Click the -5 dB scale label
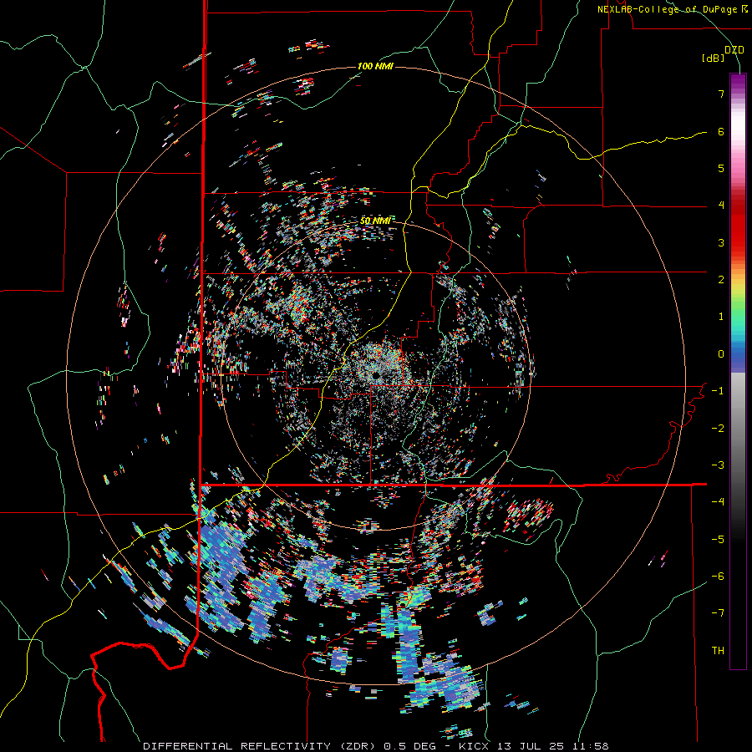 click(718, 540)
